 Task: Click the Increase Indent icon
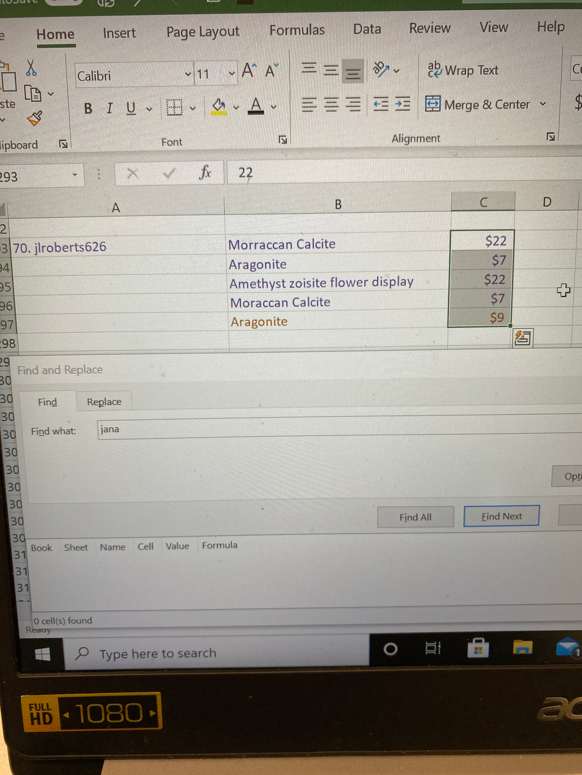402,104
